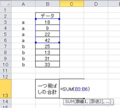Select row 1 header
The width and height of the screenshot is (120, 108).
tap(6, 10)
